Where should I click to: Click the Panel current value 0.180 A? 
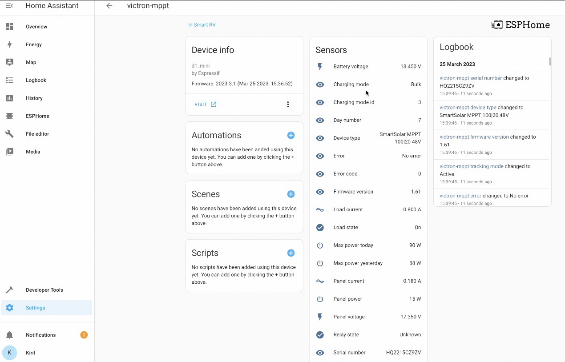[412, 281]
